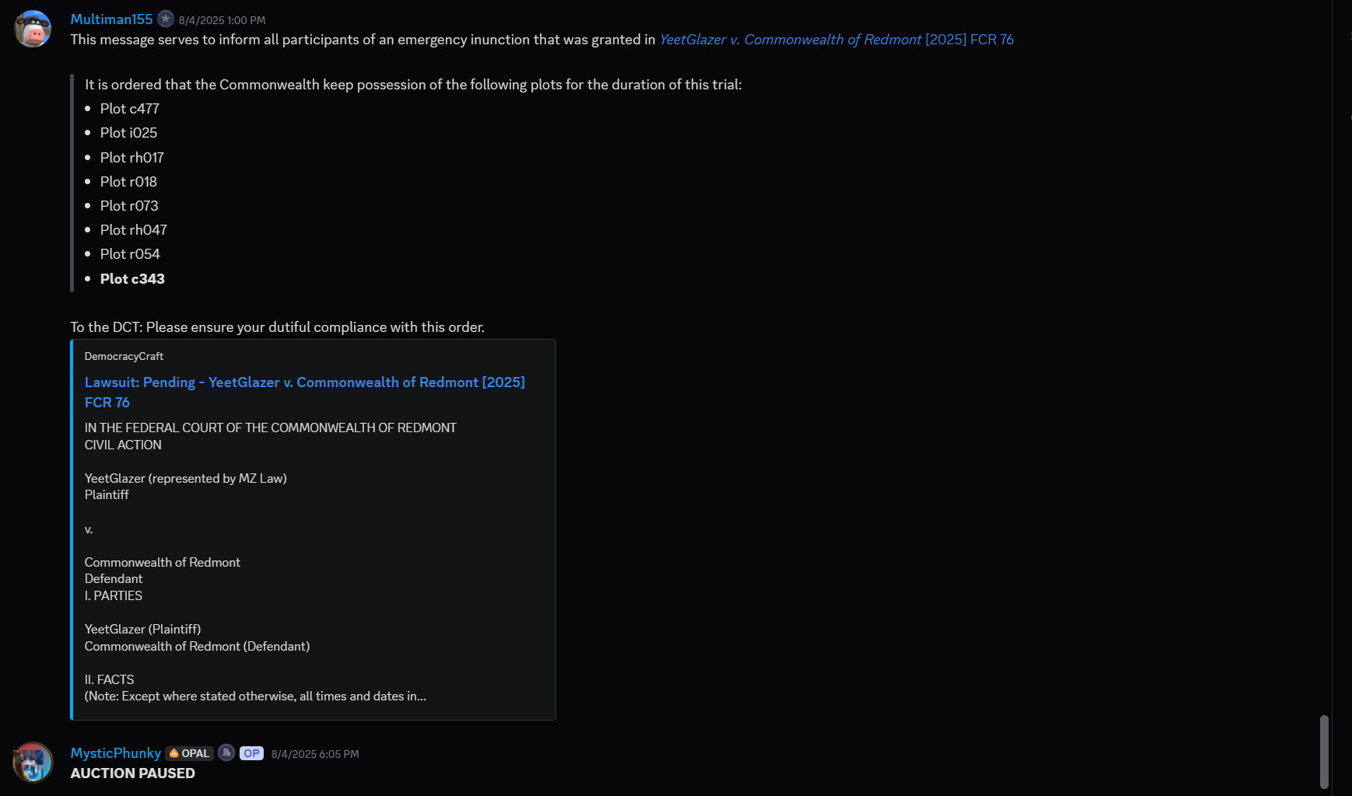Click the chat scrollbar thumb

pos(1324,752)
